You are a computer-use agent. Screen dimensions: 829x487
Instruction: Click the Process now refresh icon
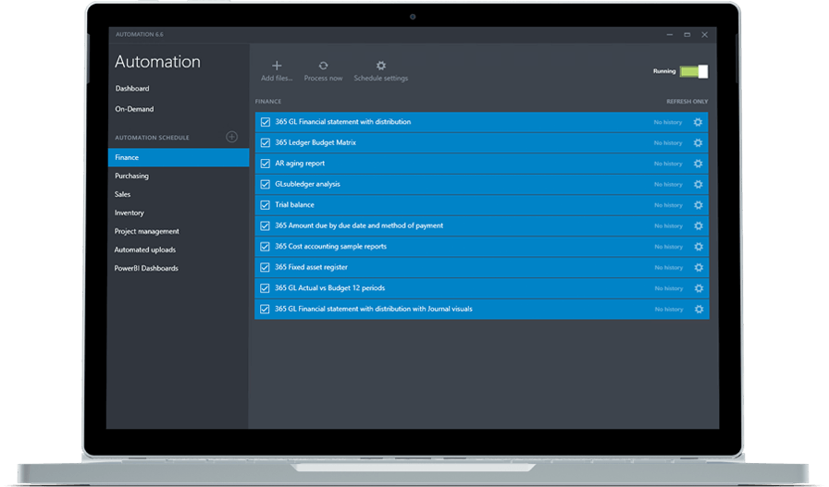pos(323,66)
